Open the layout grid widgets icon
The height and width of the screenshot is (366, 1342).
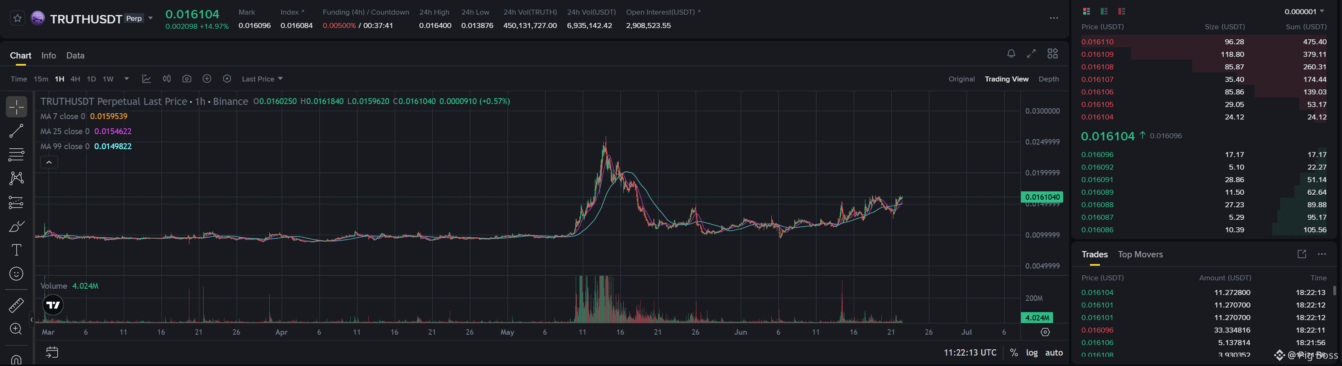tap(1052, 53)
